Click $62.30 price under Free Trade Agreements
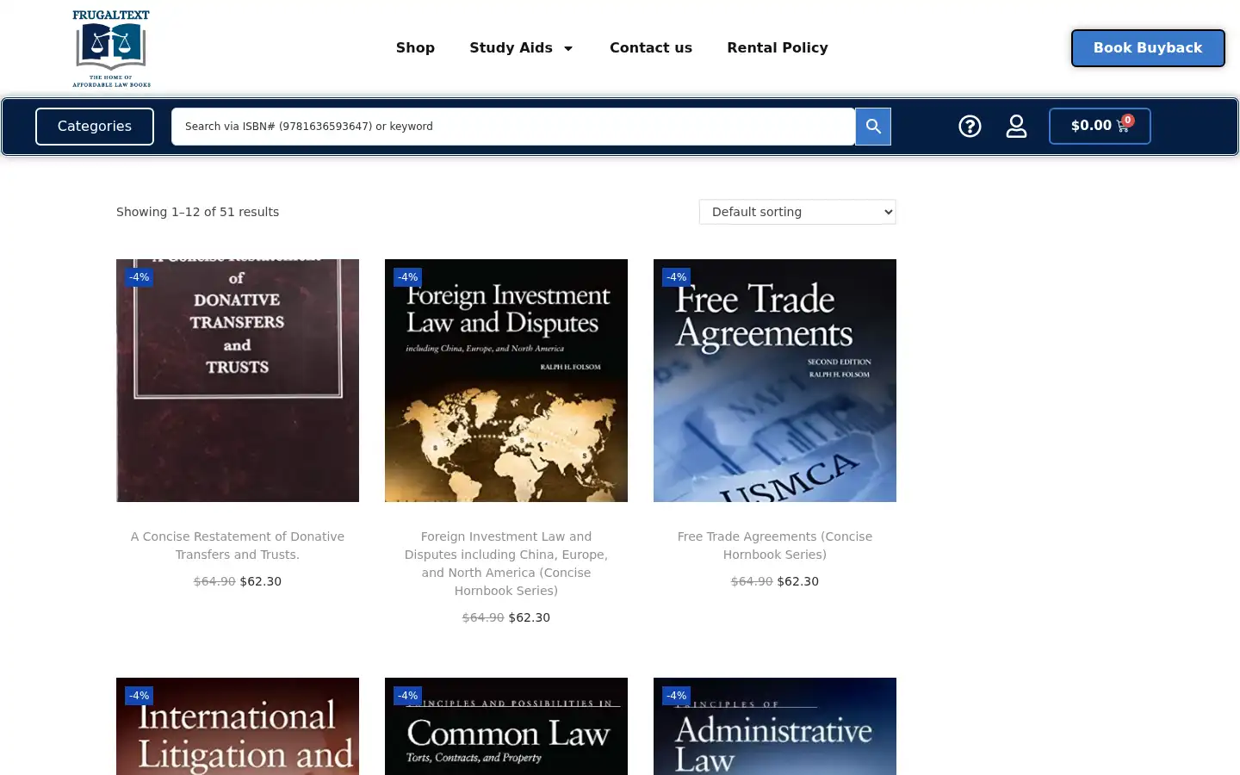This screenshot has height=775, width=1240. [798, 581]
